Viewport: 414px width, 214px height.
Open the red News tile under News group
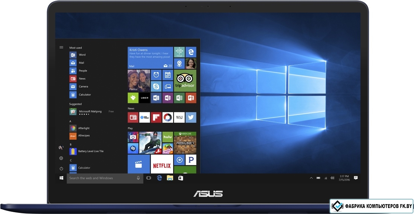[x=133, y=118]
